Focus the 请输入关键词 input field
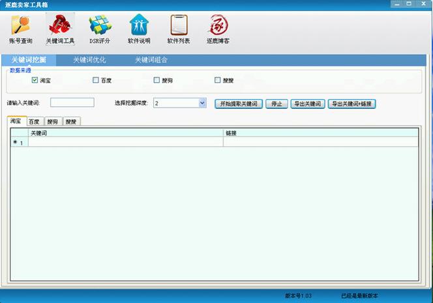The width and height of the screenshot is (433, 303). [x=72, y=103]
